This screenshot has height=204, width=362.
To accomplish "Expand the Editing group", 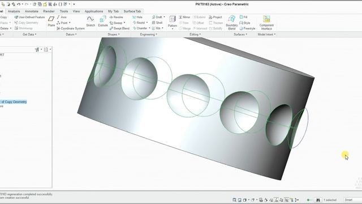I will pos(195,34).
